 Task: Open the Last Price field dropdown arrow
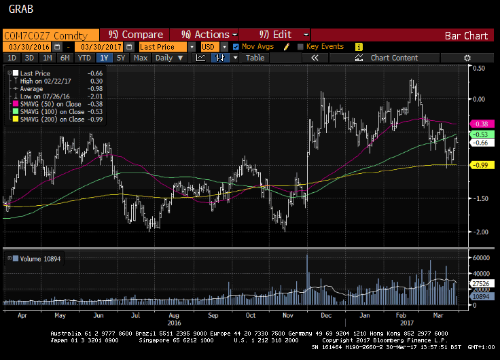pyautogui.click(x=192, y=47)
